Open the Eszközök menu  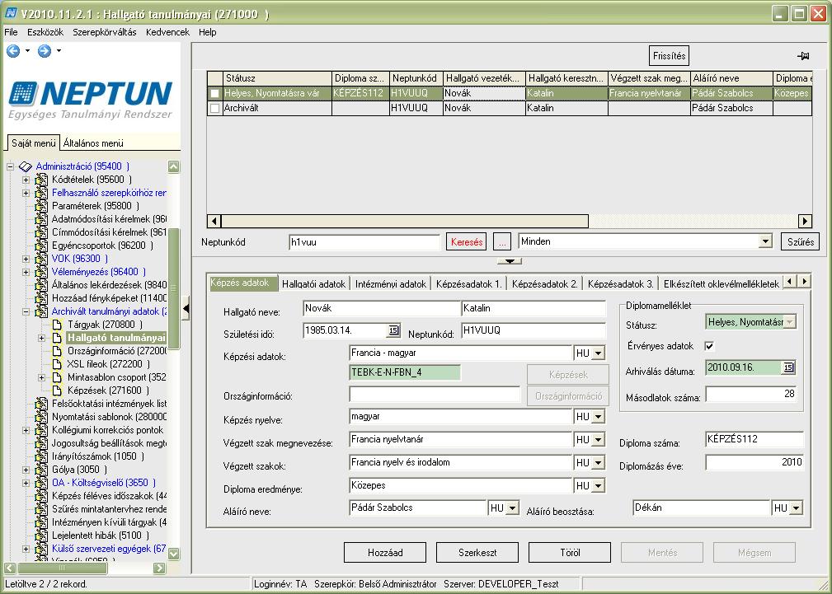tap(45, 32)
